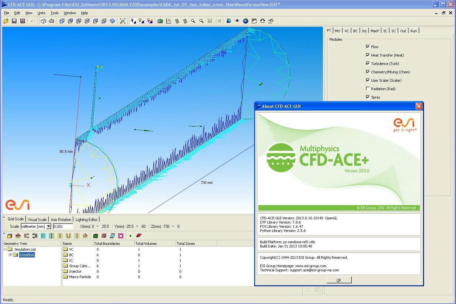Open the Help menu
456x304 pixels.
pos(84,13)
